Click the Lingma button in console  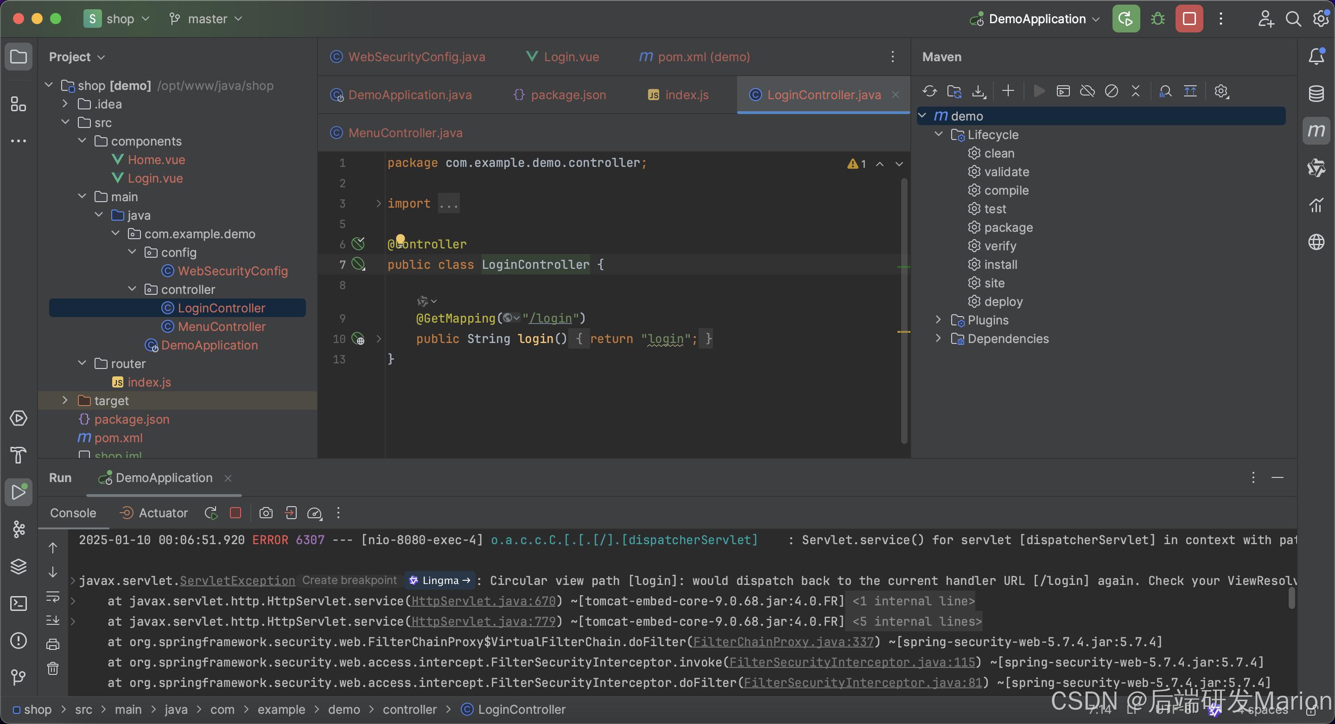pyautogui.click(x=440, y=580)
